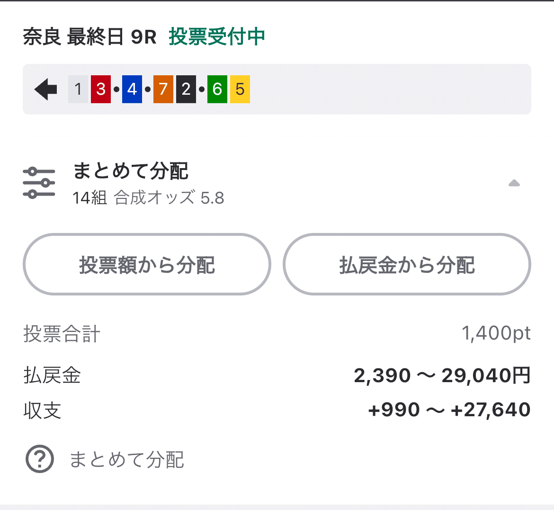The height and width of the screenshot is (510, 554).
Task: Select the blue number 4 chip
Action: pos(132,89)
